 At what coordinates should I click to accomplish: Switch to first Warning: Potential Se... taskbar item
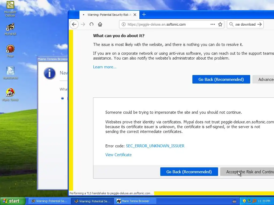[x=50, y=201]
